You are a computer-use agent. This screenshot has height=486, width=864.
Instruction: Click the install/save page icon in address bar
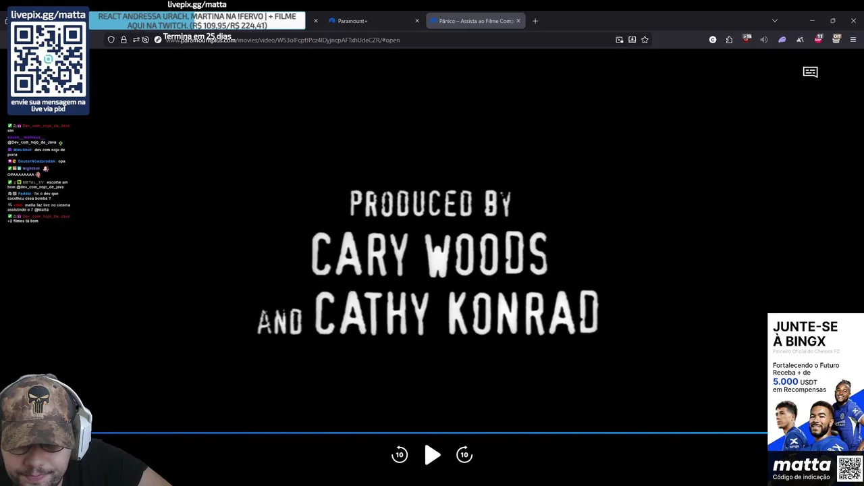point(632,40)
